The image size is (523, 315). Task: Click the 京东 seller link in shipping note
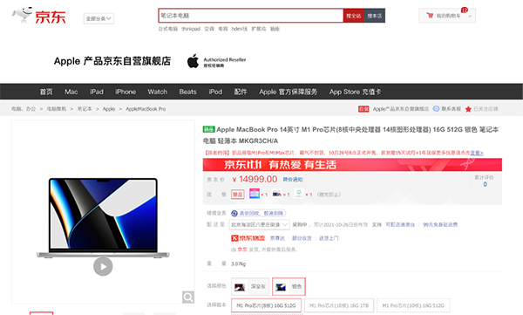pos(242,250)
